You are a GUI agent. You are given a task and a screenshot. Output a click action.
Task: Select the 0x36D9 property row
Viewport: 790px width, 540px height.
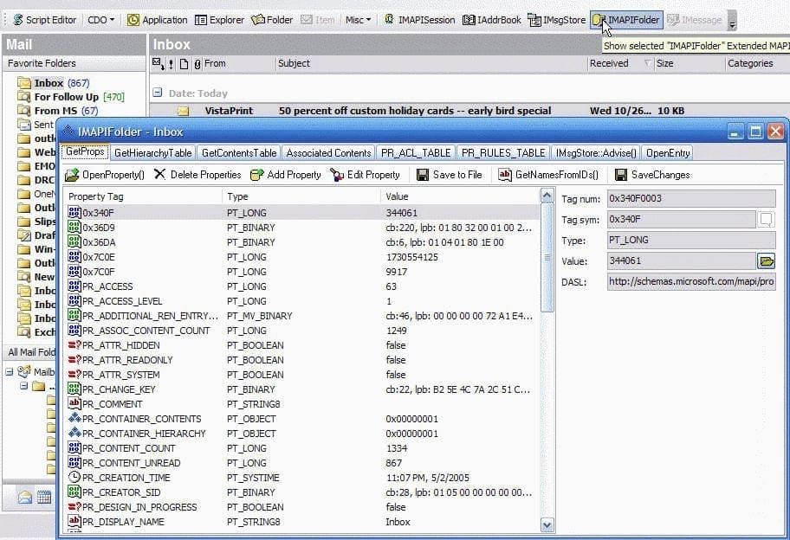click(302, 228)
